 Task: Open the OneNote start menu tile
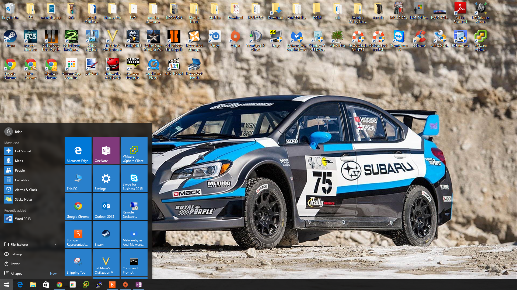click(106, 151)
